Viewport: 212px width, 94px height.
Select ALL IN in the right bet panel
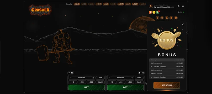[139, 82]
